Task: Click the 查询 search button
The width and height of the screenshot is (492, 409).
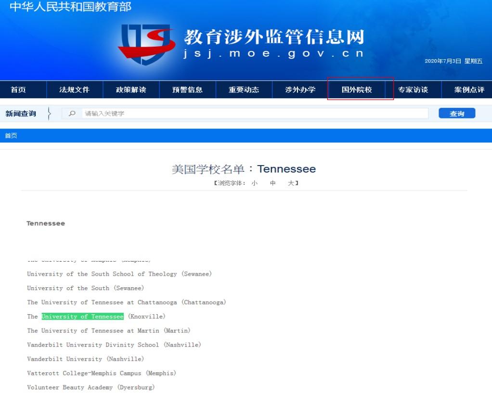Action: click(x=456, y=113)
